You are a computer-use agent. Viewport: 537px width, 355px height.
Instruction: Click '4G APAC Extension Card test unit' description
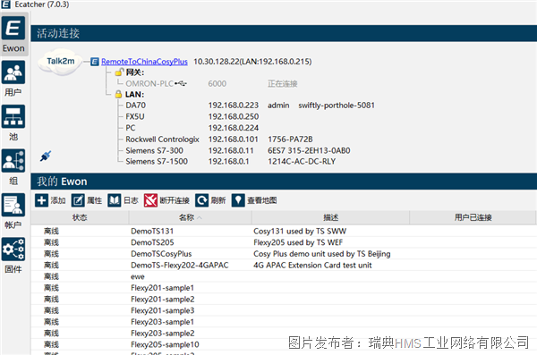coord(312,265)
